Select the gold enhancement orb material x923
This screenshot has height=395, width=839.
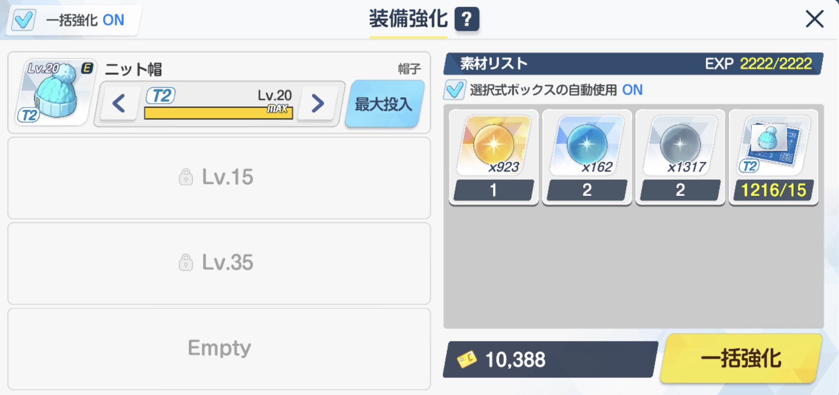point(493,148)
